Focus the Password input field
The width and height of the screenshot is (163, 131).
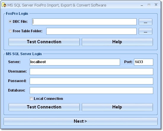91,81
